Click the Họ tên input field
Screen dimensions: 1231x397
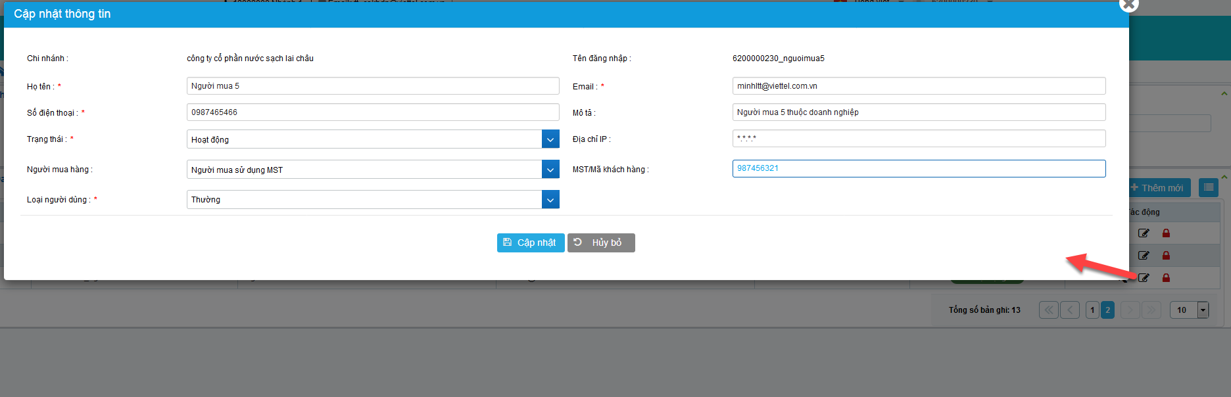point(372,86)
